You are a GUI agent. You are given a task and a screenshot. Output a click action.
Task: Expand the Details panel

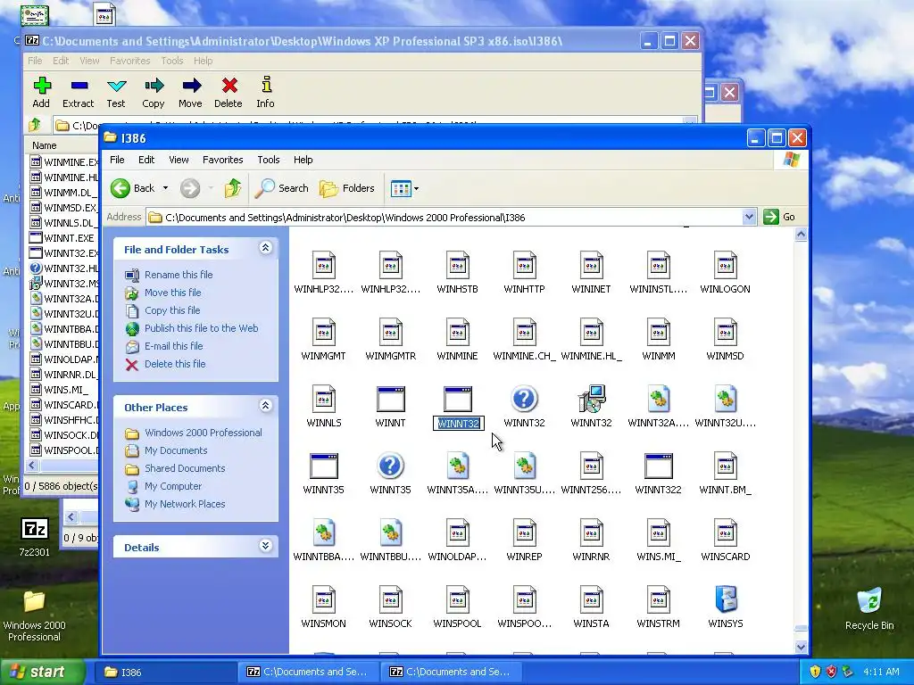[265, 546]
